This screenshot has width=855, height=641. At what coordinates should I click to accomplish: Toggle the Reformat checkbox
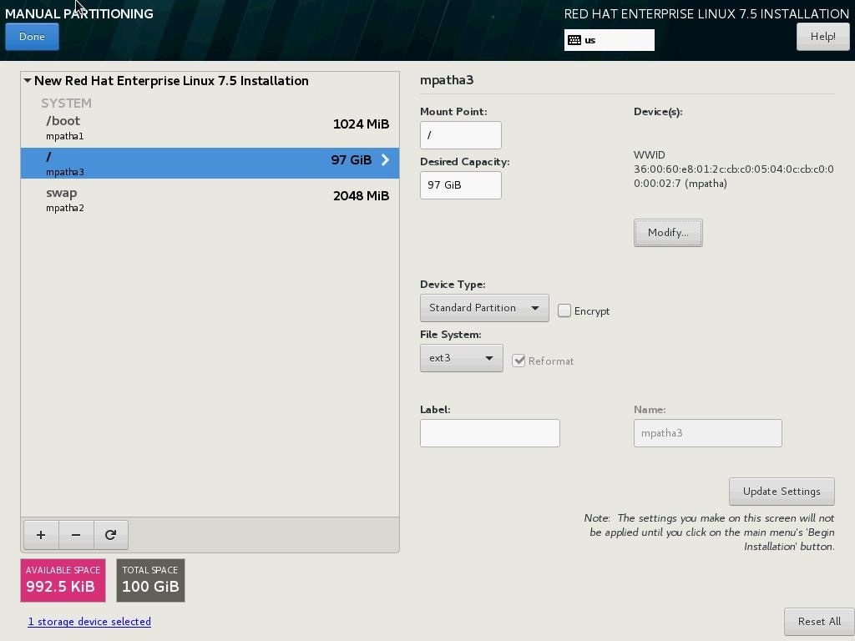click(x=519, y=361)
